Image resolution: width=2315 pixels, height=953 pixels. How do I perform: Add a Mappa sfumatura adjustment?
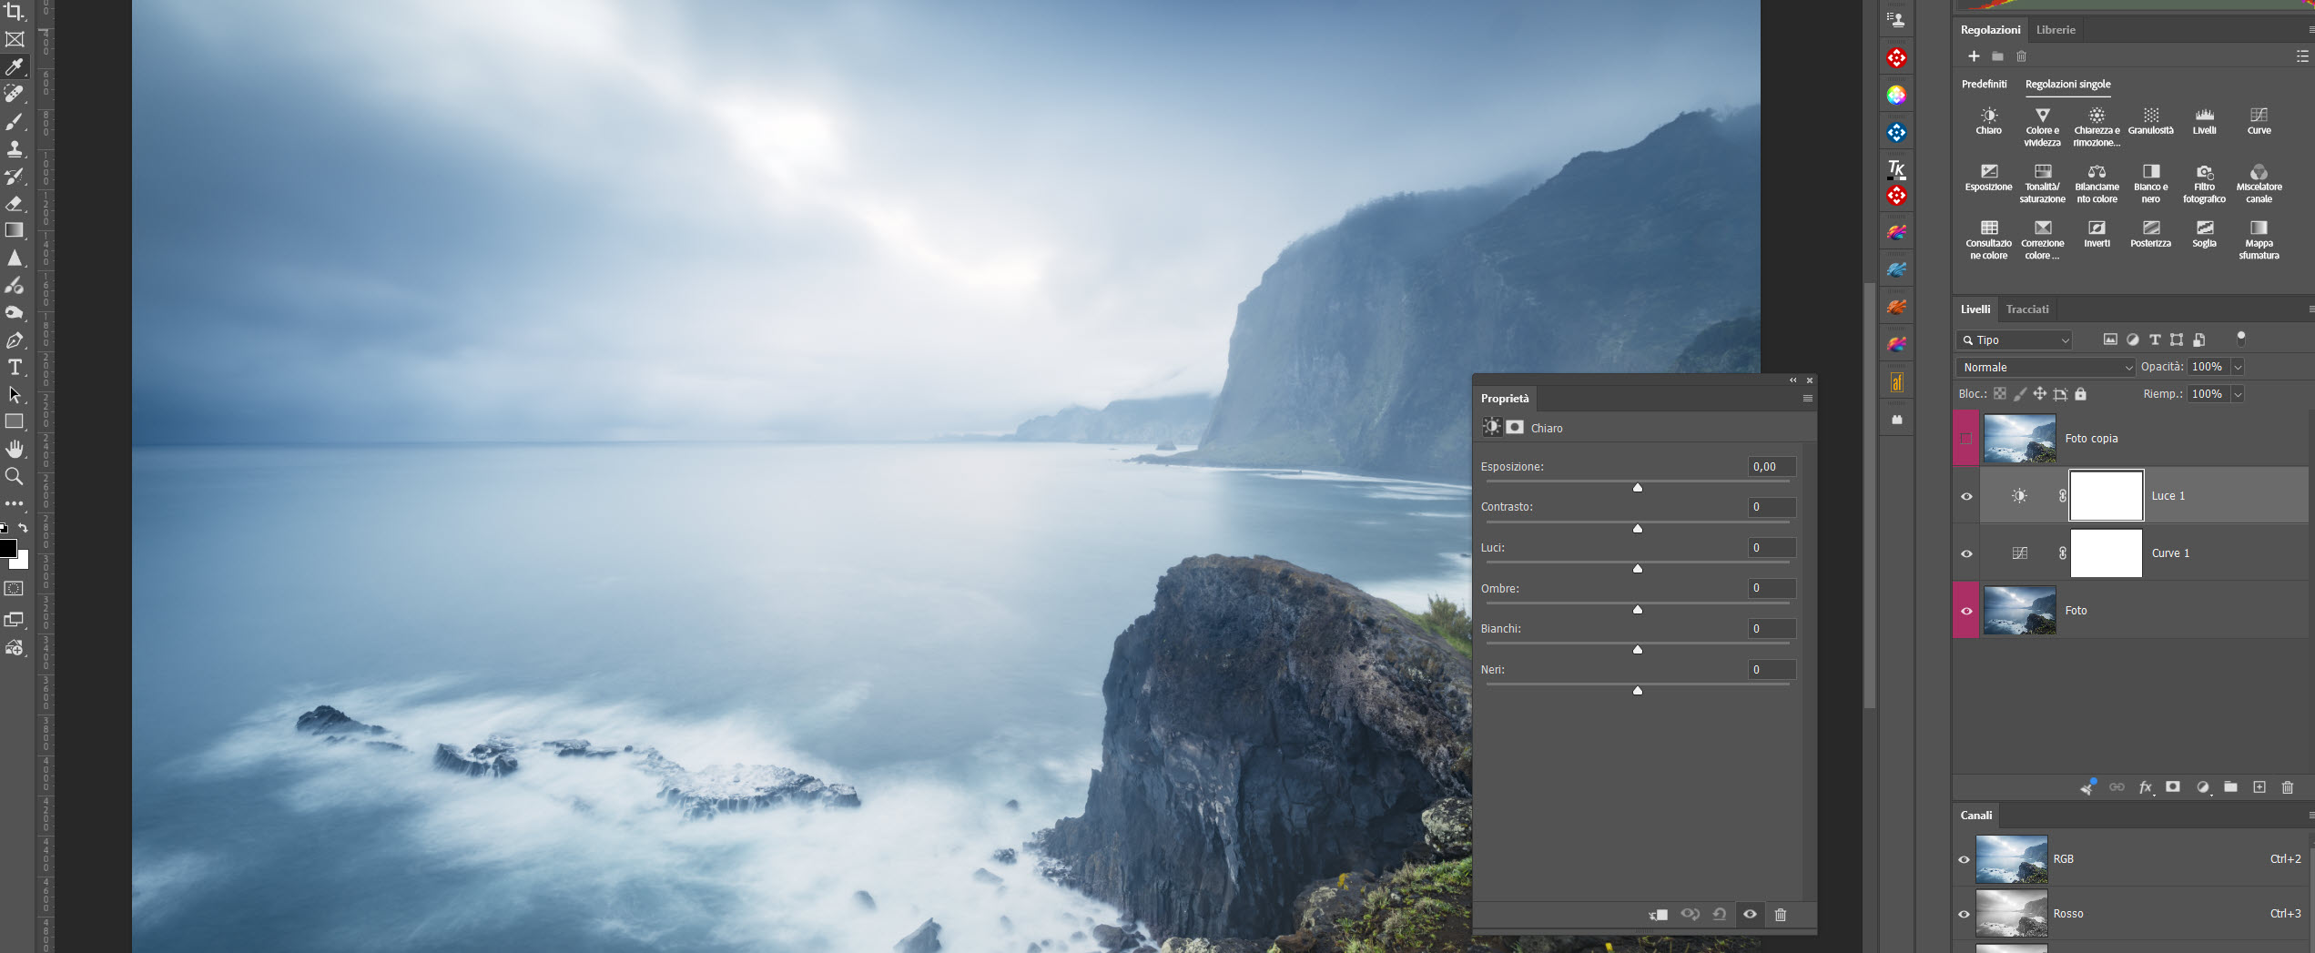[2259, 239]
